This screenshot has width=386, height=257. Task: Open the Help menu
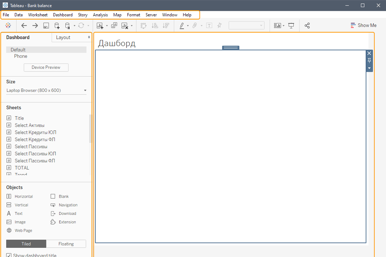tap(187, 15)
